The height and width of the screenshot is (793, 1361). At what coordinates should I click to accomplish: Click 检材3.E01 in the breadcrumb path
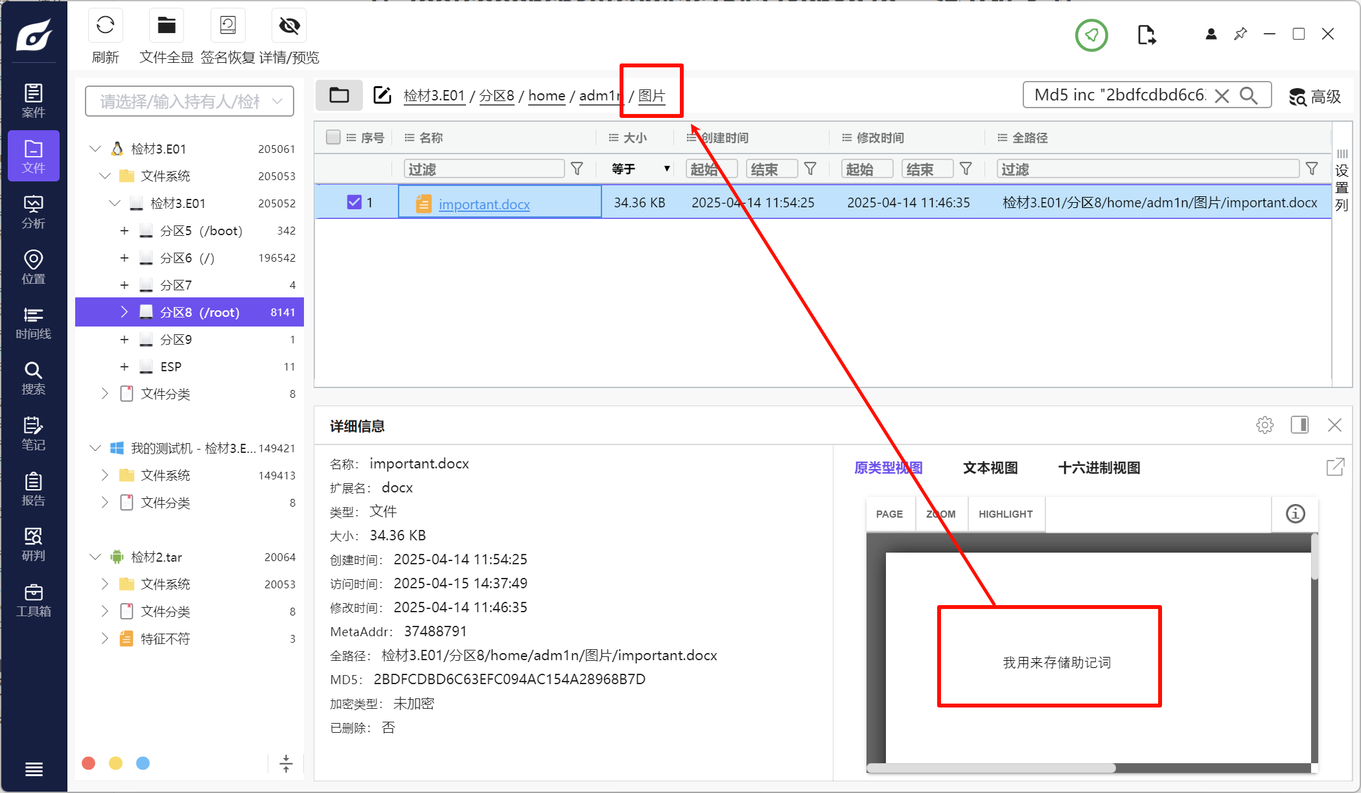(x=434, y=96)
